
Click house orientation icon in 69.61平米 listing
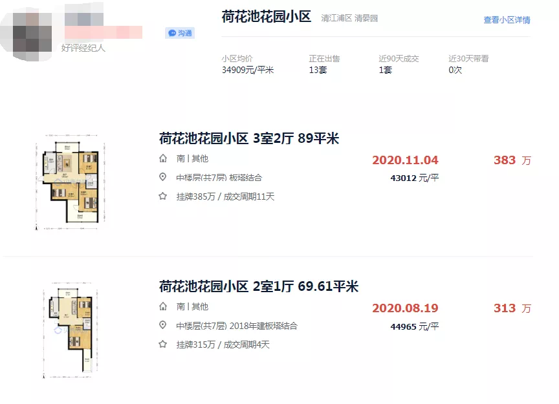[162, 306]
